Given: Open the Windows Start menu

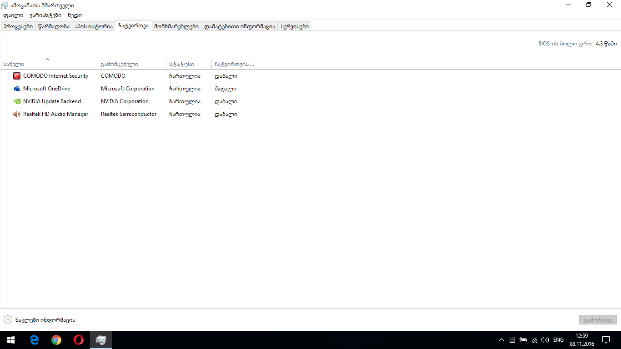Looking at the screenshot, I should point(11,340).
